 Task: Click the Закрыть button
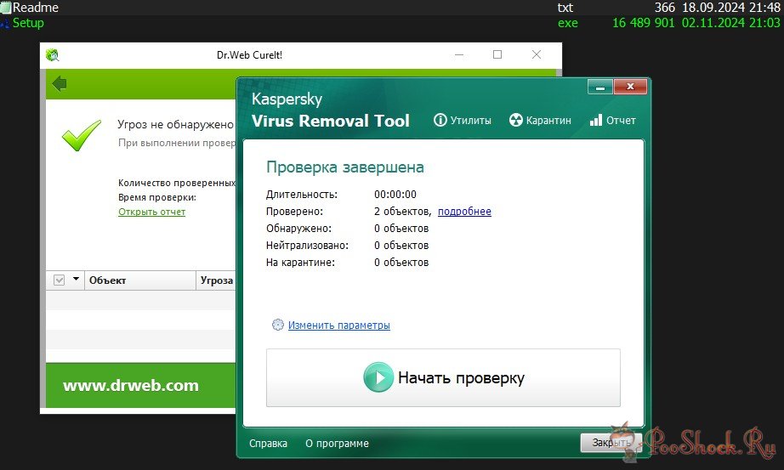pos(611,443)
